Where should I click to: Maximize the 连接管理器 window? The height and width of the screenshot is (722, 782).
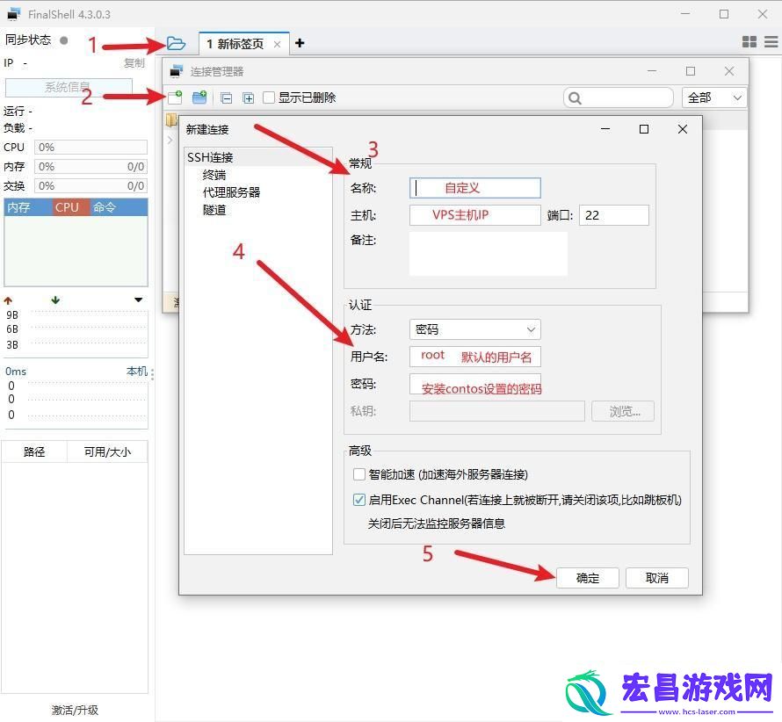point(691,71)
